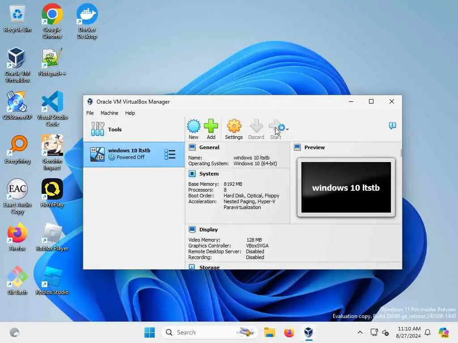Expand the Start button dropdown arrow
This screenshot has height=343, width=458.
288,129
